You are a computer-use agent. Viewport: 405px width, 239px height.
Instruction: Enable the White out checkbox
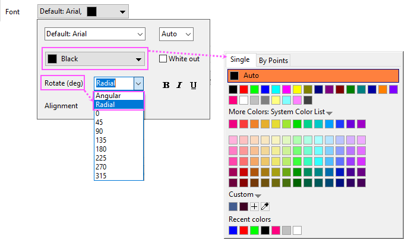click(x=163, y=59)
